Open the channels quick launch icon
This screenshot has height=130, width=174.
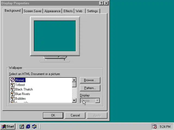coord(34,126)
